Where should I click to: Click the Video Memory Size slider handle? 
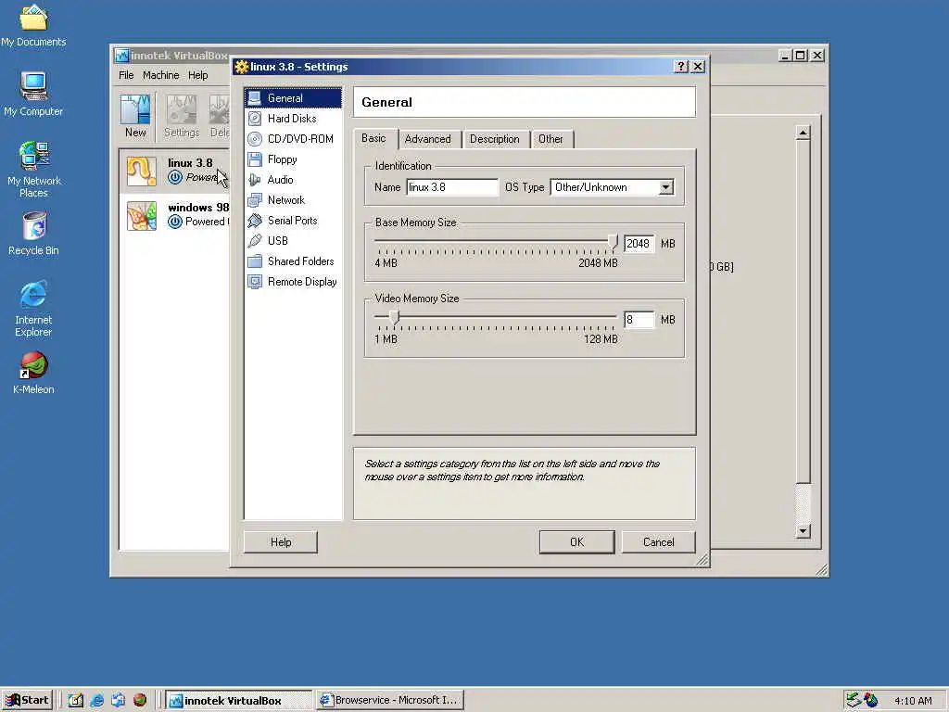[394, 319]
